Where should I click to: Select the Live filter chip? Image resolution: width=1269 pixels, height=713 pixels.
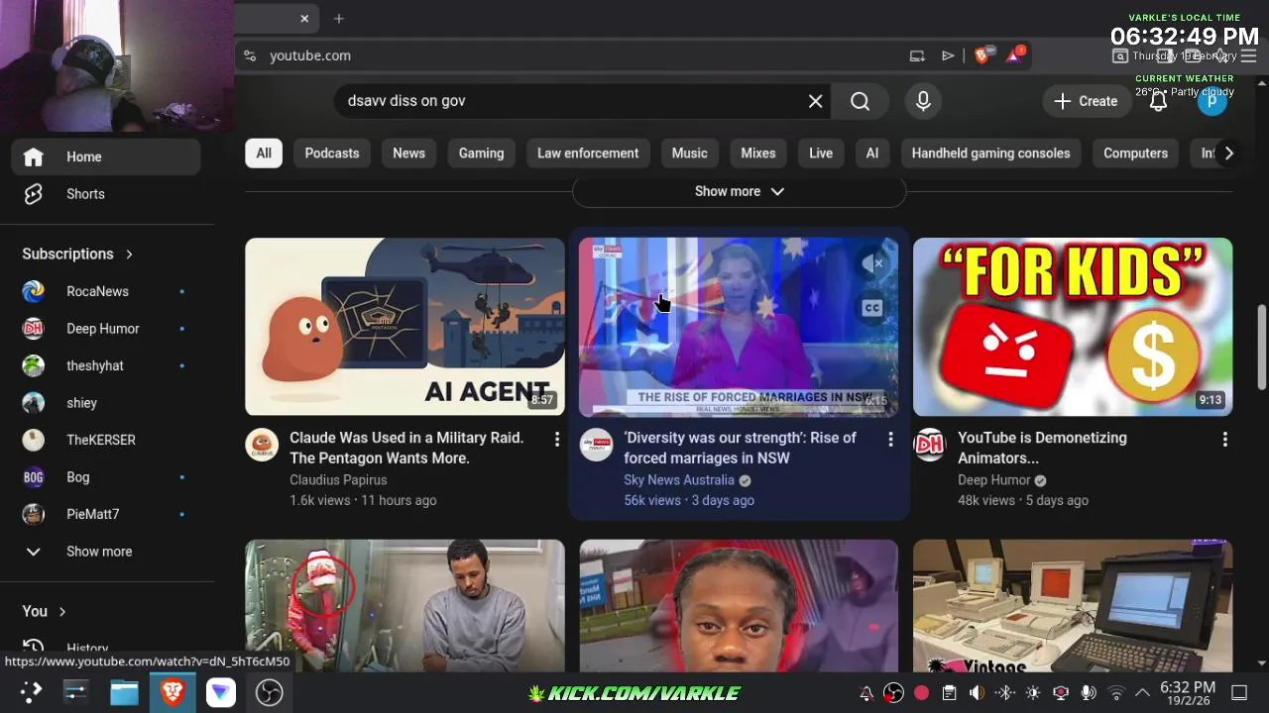(821, 153)
